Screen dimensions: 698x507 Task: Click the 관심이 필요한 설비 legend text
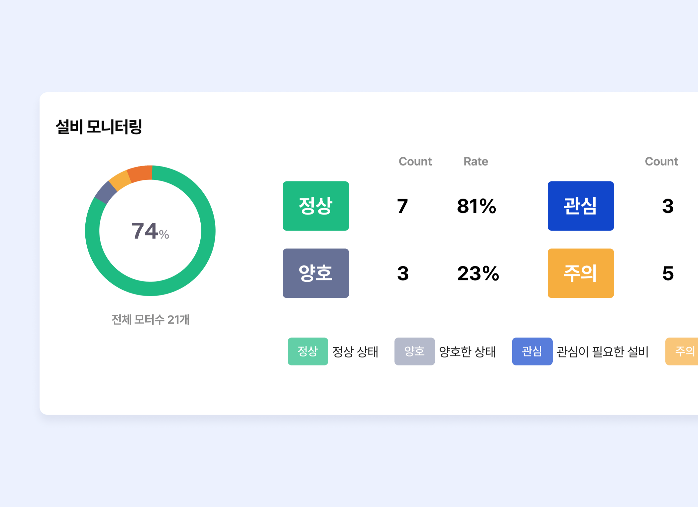click(602, 352)
